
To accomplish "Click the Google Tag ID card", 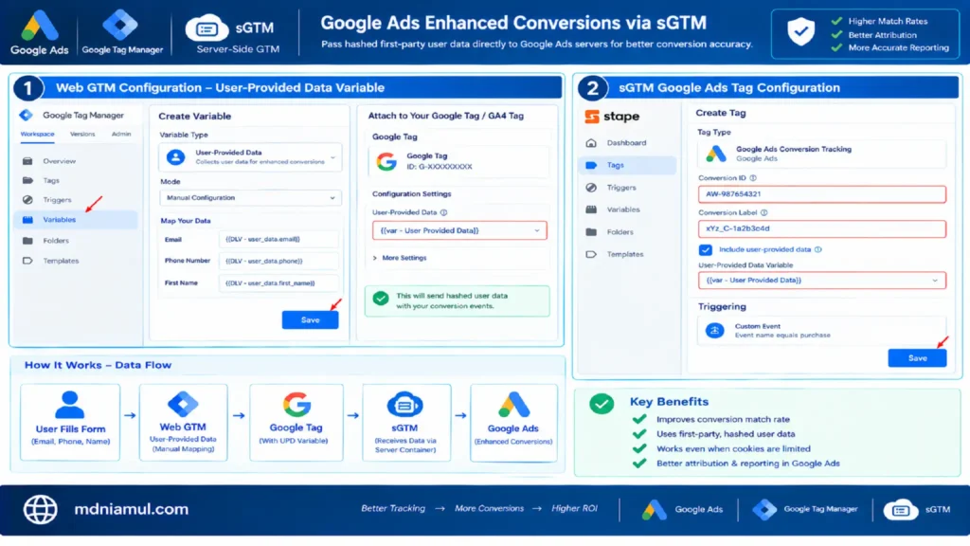I will coord(458,161).
